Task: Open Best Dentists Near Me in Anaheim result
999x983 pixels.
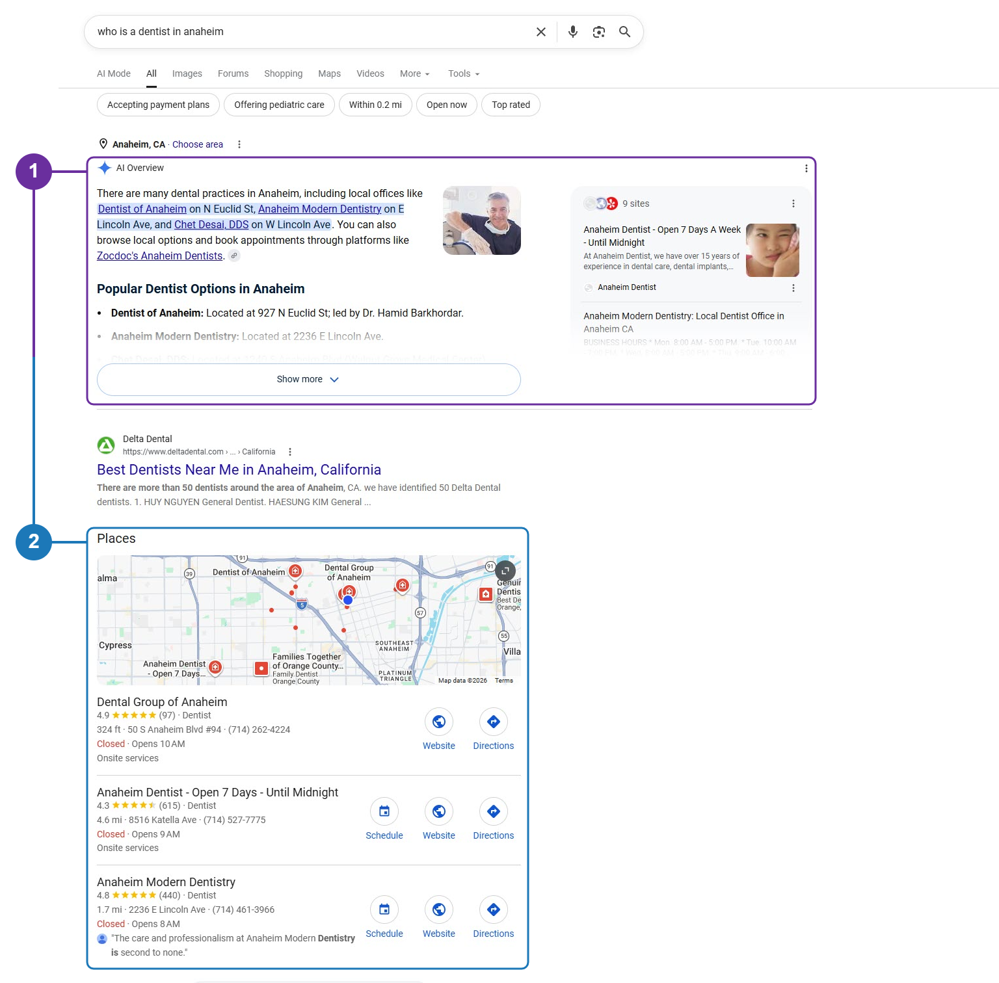Action: point(239,469)
